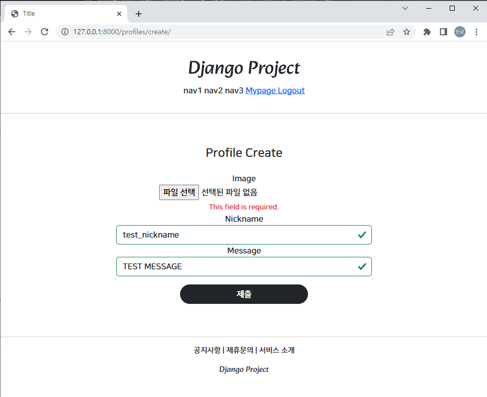Open a new browser tab
487x397 pixels.
click(x=139, y=14)
